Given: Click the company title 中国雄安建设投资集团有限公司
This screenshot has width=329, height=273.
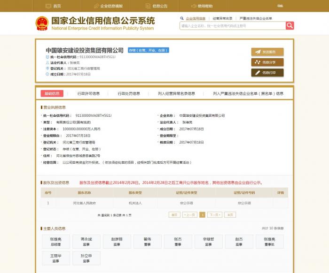Looking at the screenshot, I should click(85, 50).
